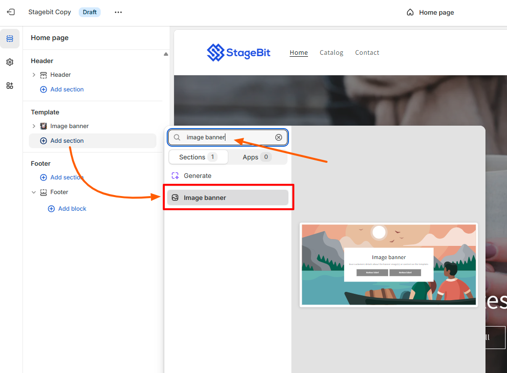The height and width of the screenshot is (373, 507).
Task: Click Add block under Footer
Action: pos(67,209)
